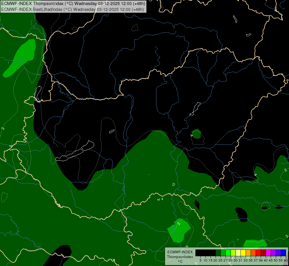
Task: Select the blue 55–60 legend swatch
Action: click(x=283, y=253)
